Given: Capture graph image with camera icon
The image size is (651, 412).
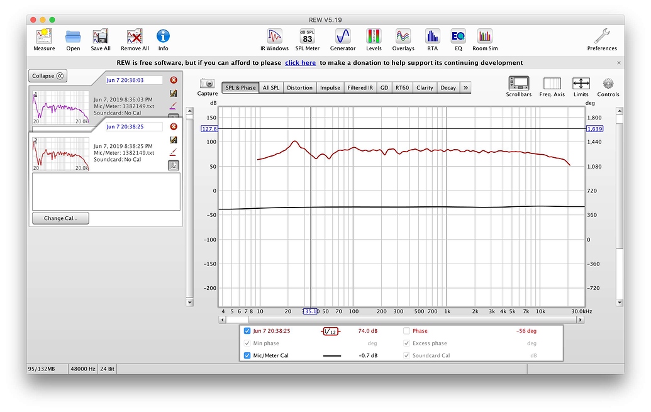Looking at the screenshot, I should pyautogui.click(x=207, y=84).
